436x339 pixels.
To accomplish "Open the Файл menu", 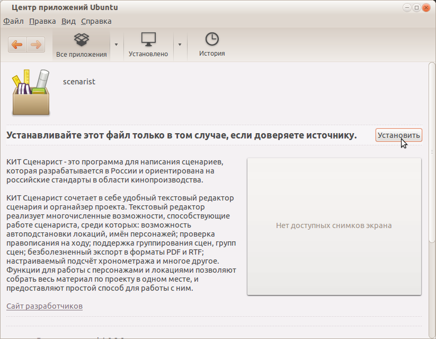I will click(x=13, y=21).
